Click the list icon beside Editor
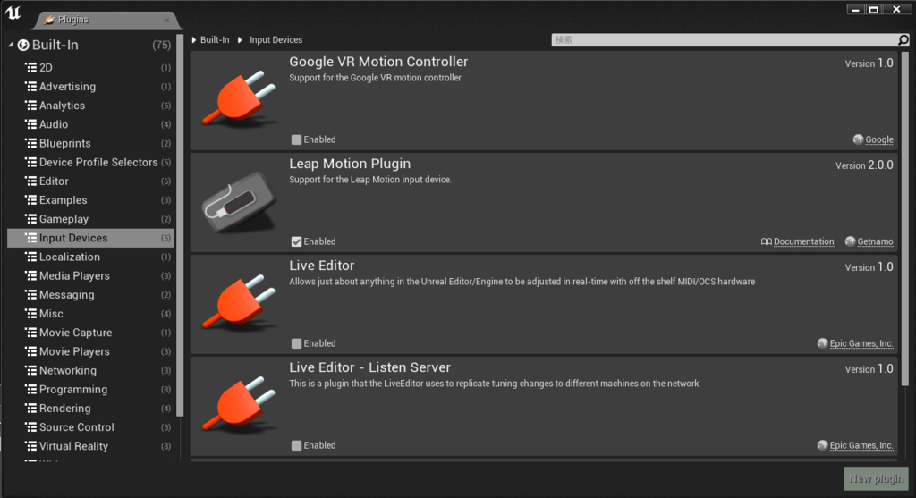Screen dimensions: 916x498 tap(31, 181)
